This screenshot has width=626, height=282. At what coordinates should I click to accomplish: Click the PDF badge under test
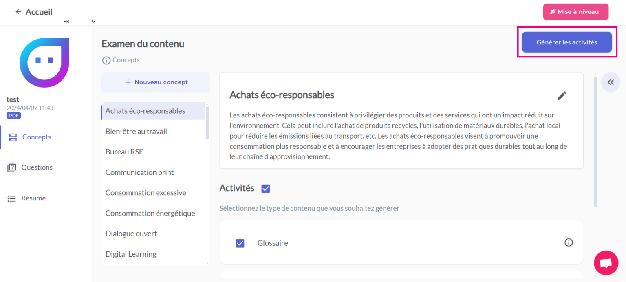[x=13, y=116]
